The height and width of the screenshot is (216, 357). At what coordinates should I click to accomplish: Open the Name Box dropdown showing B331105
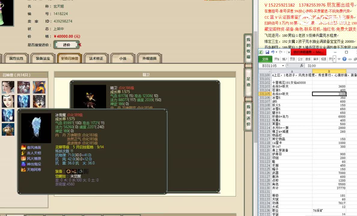[x=283, y=65]
